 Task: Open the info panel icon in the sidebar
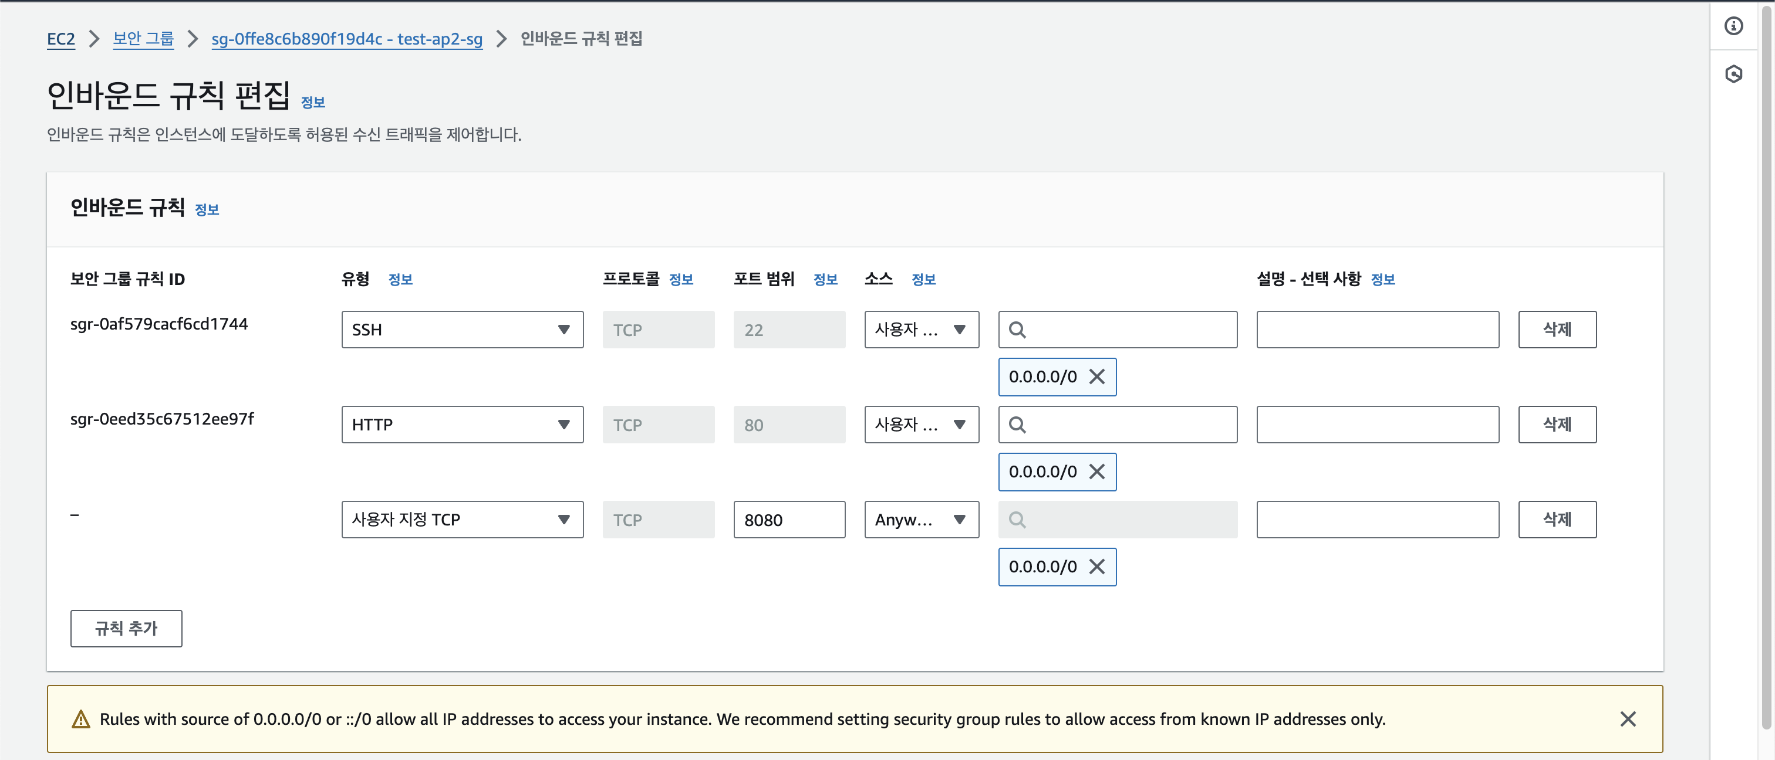coord(1733,26)
